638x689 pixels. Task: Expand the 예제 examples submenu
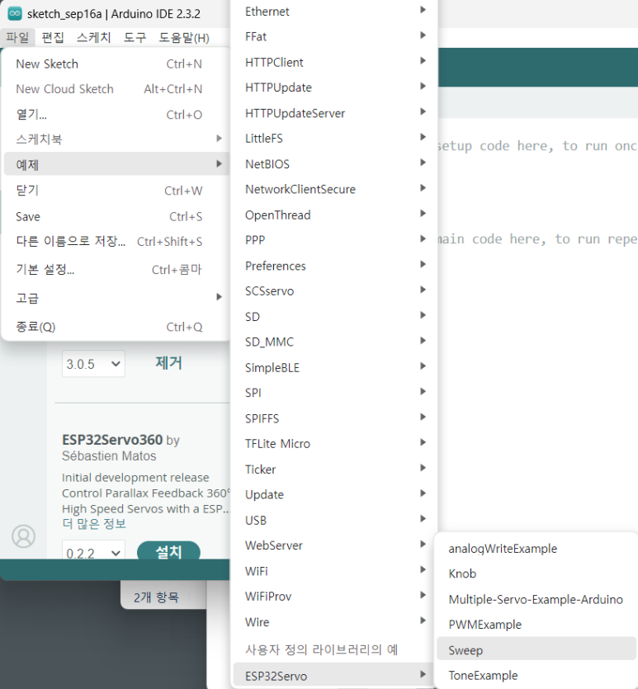tap(116, 164)
